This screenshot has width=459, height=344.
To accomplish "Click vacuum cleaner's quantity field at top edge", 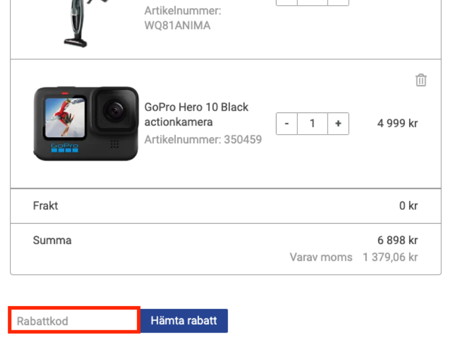I will point(313,2).
